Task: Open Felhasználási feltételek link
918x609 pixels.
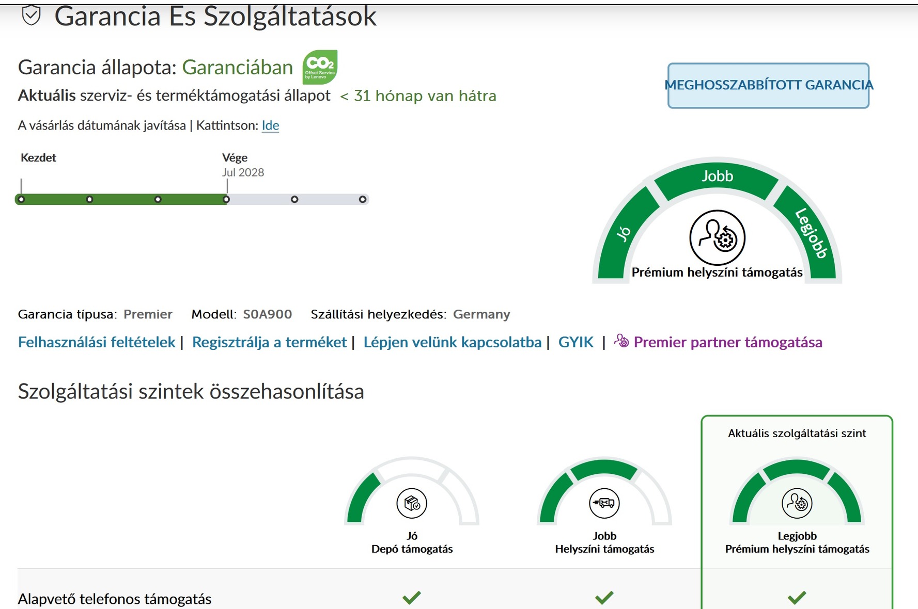Action: click(x=97, y=342)
